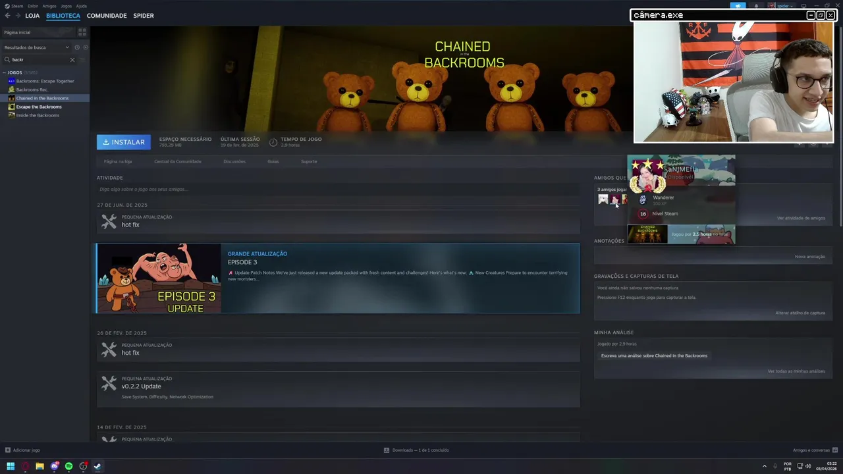This screenshot has width=843, height=474.
Task: Collapse the JOGOS category
Action: point(4,72)
